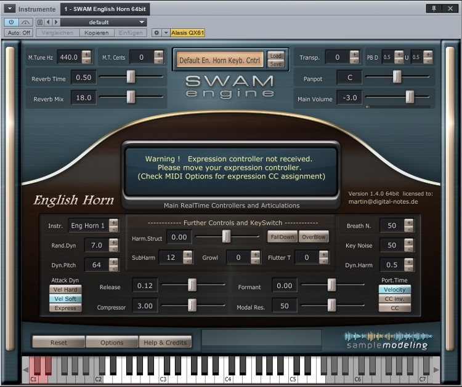The image size is (462, 387).
Task: Increase Dyn.Harm value
Action: [x=408, y=262]
